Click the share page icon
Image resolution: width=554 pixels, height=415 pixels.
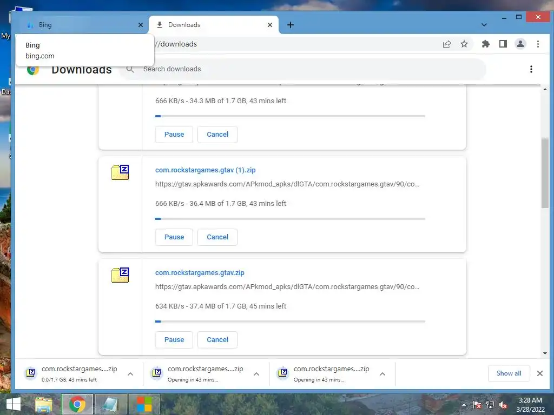pos(447,44)
